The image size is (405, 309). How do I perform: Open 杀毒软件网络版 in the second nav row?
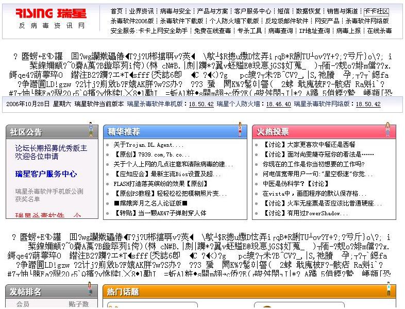tap(367, 21)
